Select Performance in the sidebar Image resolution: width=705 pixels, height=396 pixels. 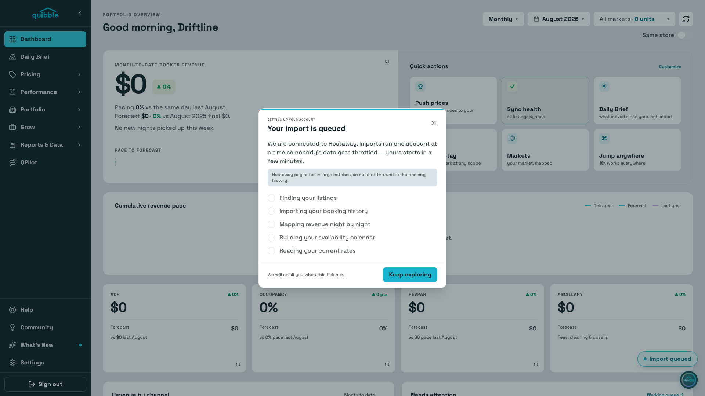[x=45, y=92]
